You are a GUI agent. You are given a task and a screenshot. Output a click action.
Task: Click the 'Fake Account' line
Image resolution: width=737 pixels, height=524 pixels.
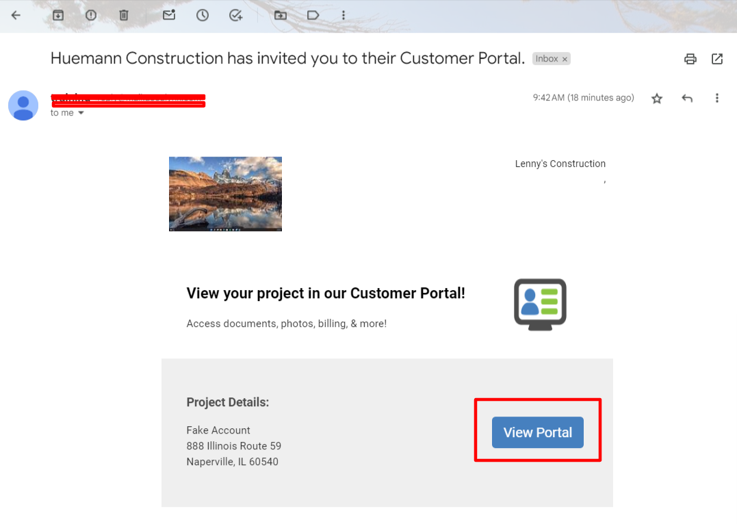(x=218, y=430)
